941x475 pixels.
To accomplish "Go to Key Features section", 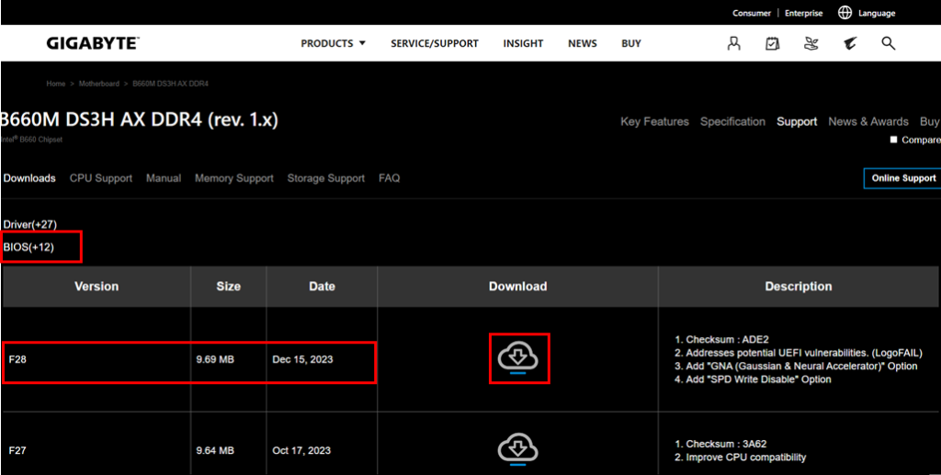I will click(654, 122).
